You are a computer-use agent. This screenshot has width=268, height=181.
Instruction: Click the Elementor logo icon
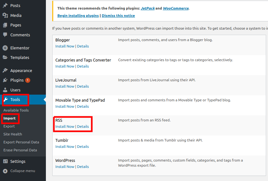[x=5, y=48]
